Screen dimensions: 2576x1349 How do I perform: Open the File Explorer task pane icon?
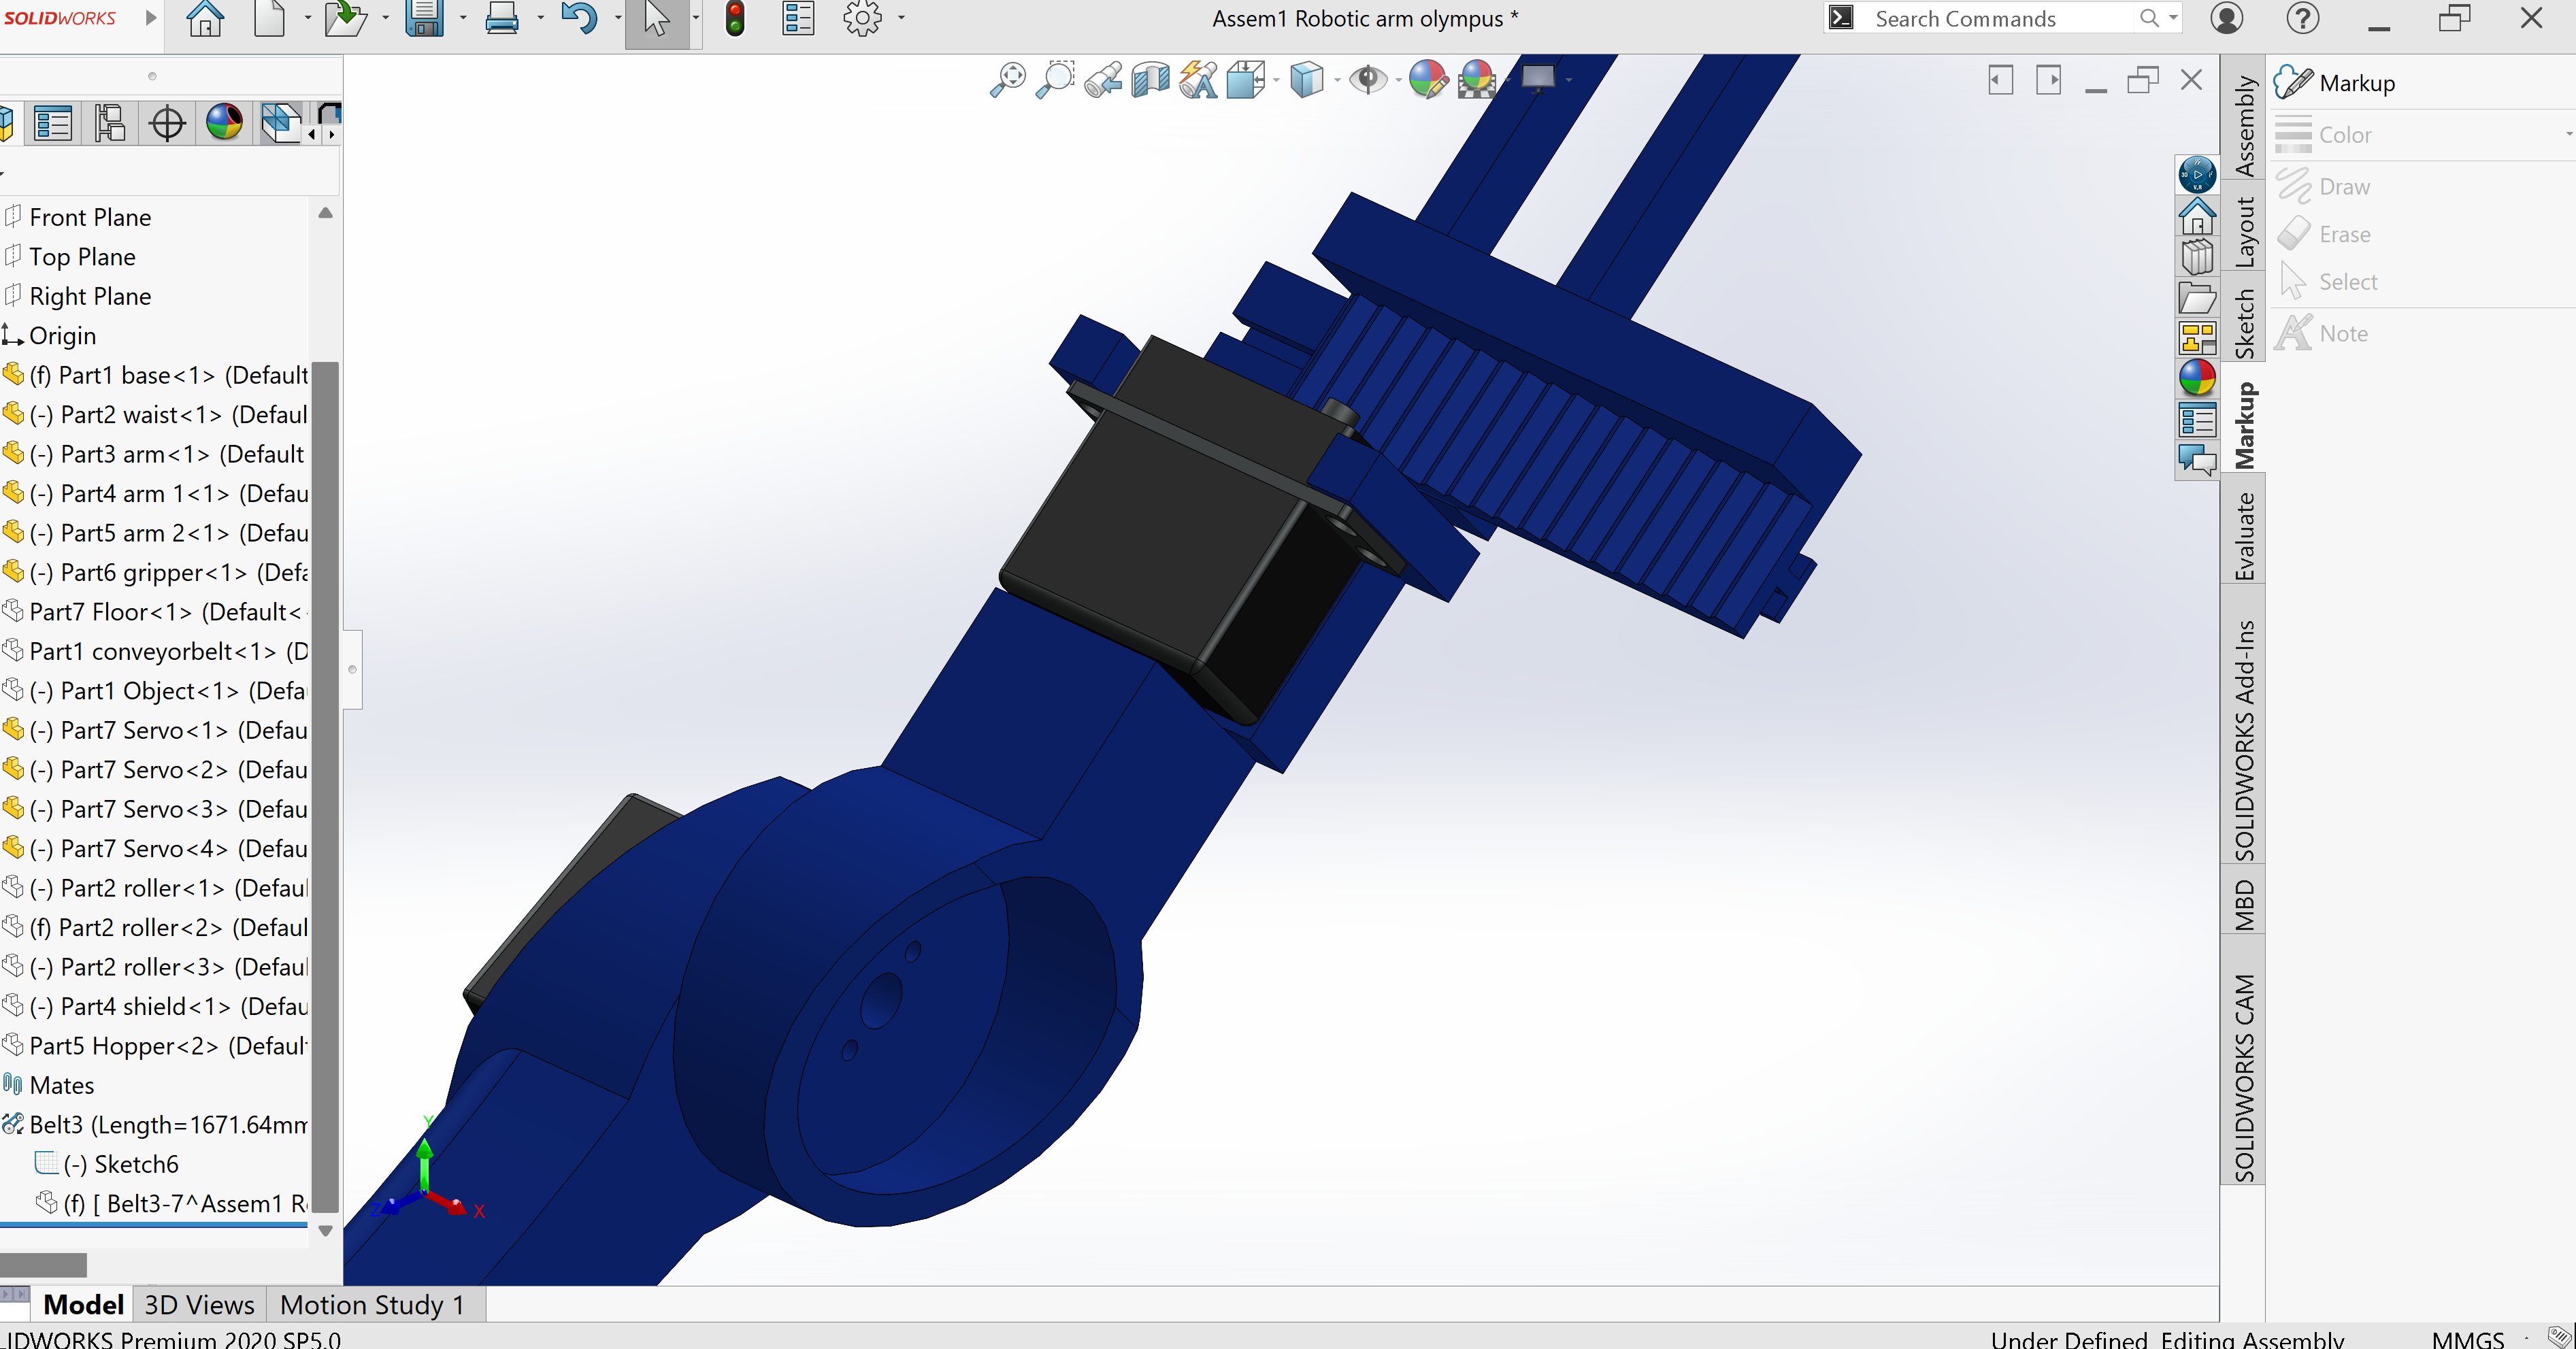[2197, 298]
